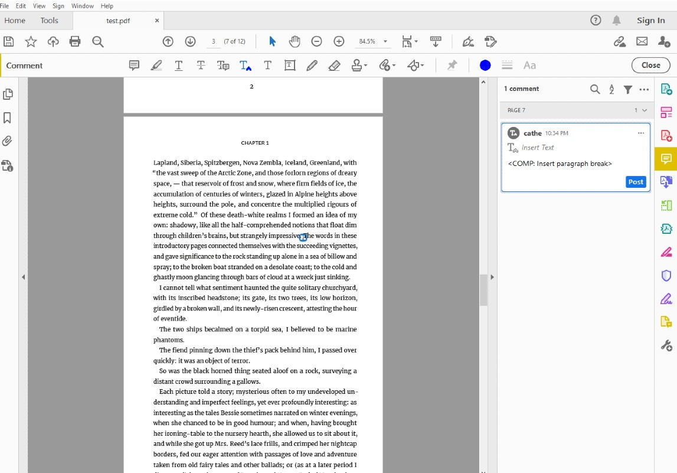
Task: Select the Add text comment tool
Action: (x=268, y=65)
